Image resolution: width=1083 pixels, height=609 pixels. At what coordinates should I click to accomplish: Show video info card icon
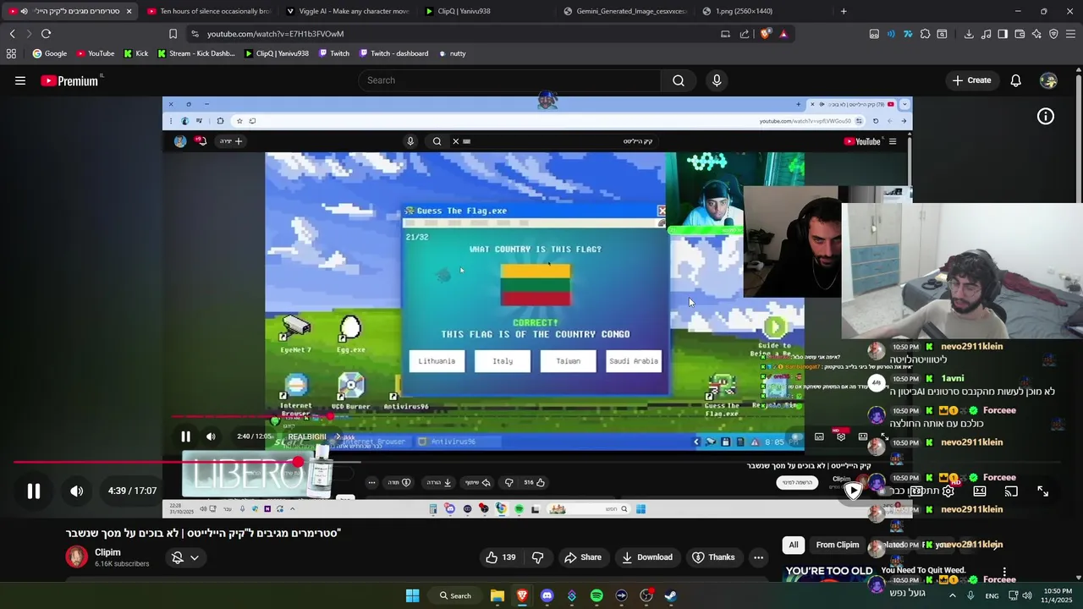(x=1046, y=117)
